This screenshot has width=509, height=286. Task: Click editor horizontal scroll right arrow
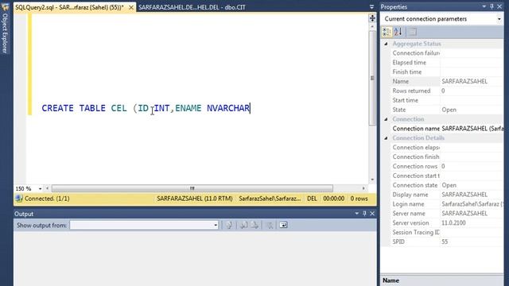363,188
